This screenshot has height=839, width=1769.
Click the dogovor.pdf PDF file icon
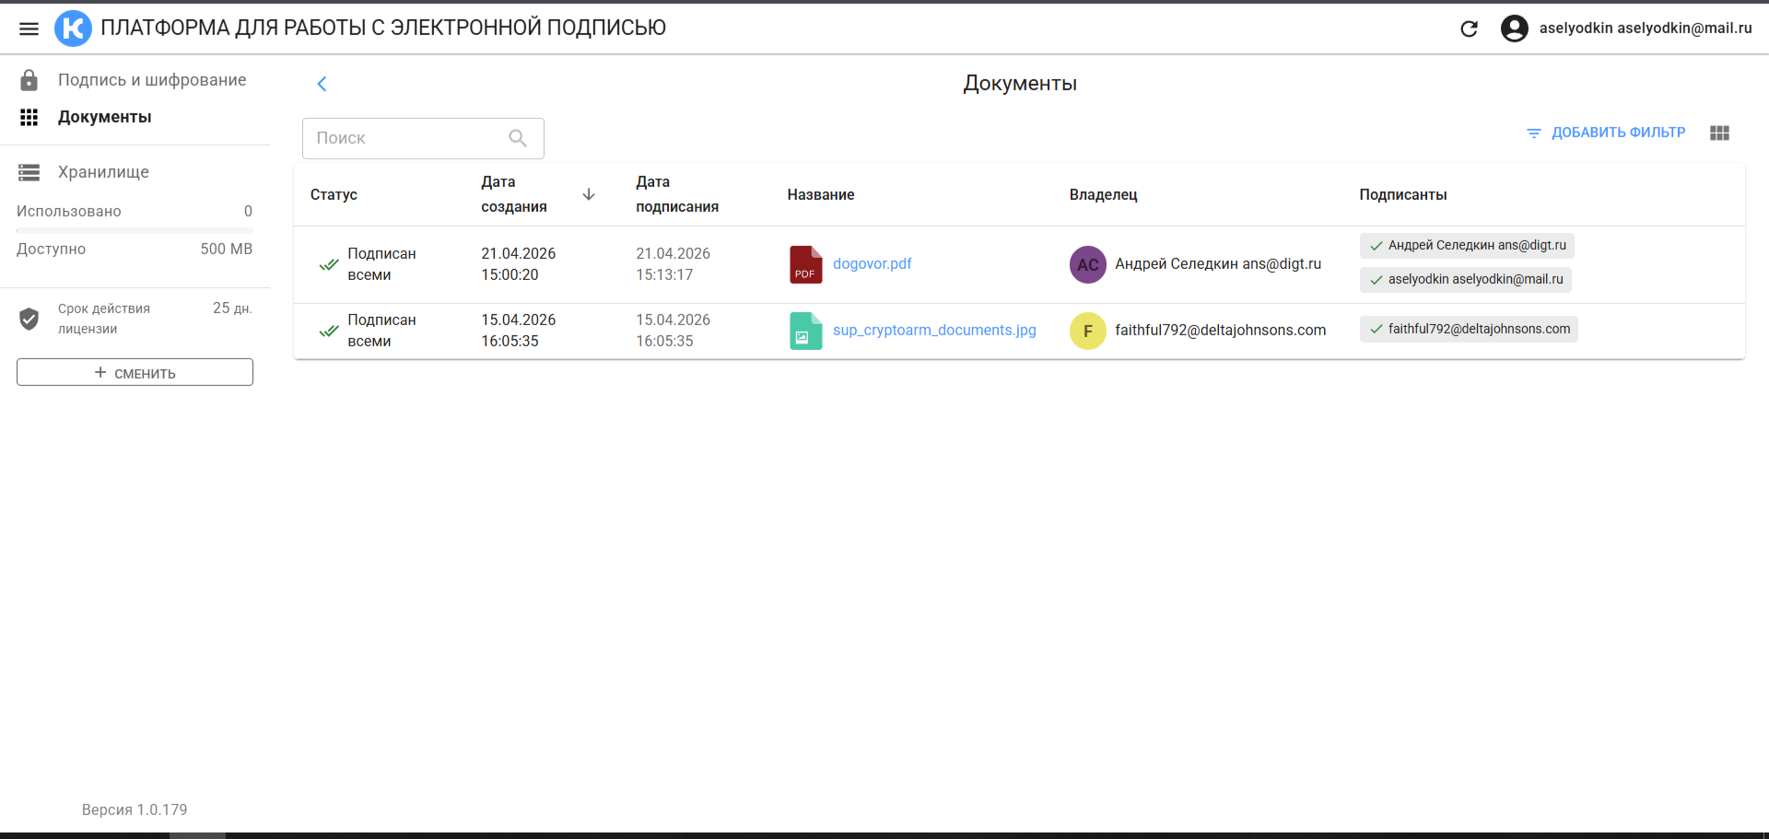click(x=805, y=264)
